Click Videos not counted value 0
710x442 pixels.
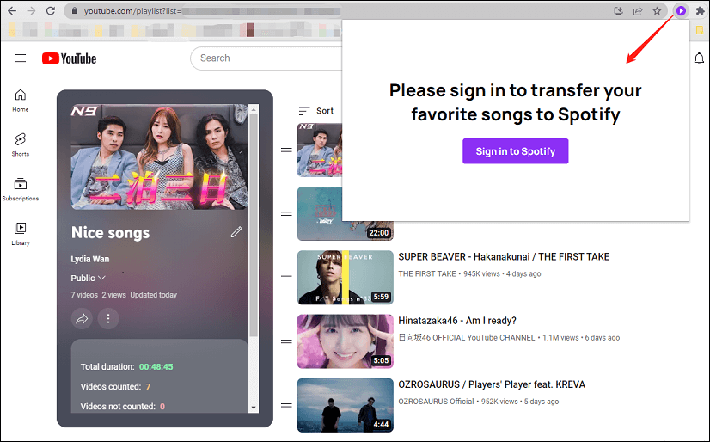[162, 407]
